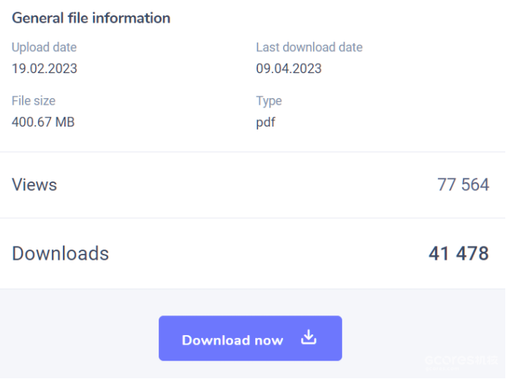The width and height of the screenshot is (506, 379).
Task: Select the upload date 19.02.2023
Action: [x=45, y=69]
